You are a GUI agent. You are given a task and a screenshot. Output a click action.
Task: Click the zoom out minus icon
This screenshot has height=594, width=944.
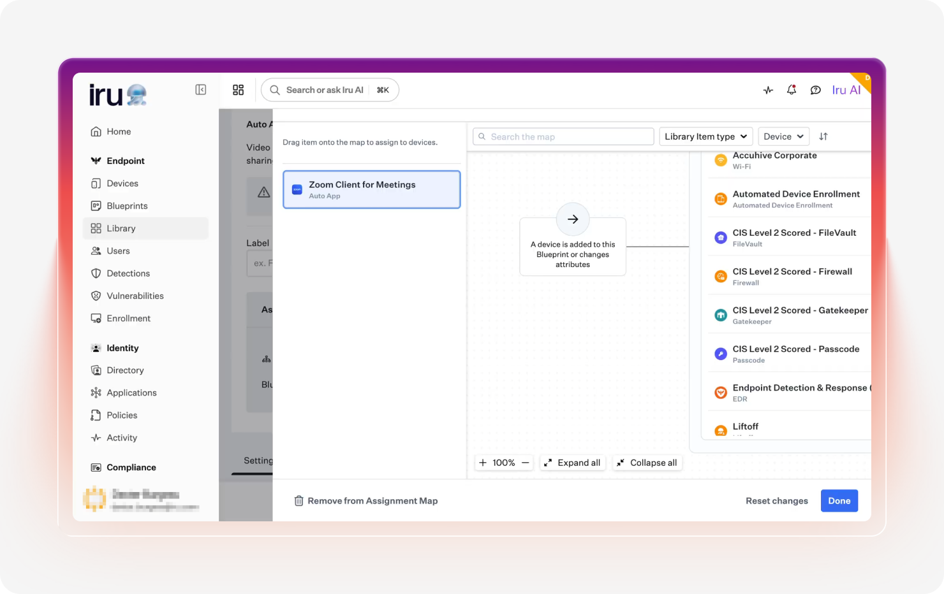526,463
